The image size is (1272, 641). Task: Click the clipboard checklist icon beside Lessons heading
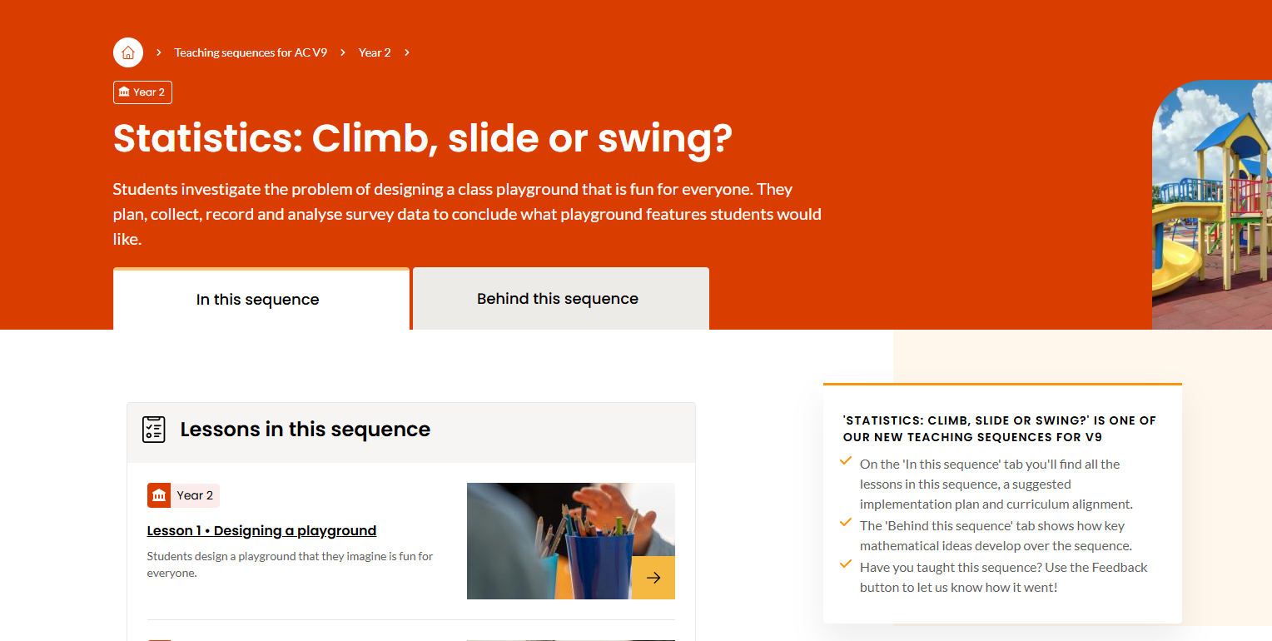(154, 430)
